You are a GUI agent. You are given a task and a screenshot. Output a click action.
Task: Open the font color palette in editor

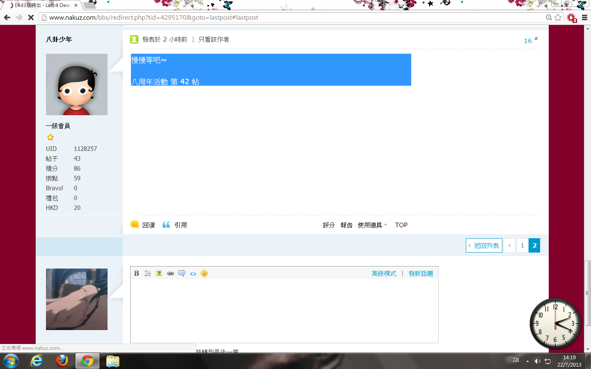(x=148, y=273)
